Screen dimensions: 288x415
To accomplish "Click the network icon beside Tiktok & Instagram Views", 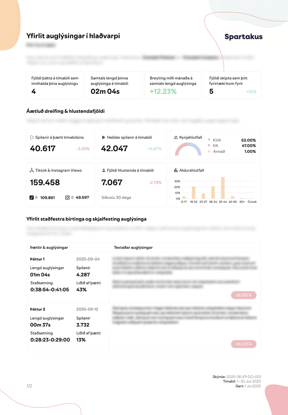I will click(32, 170).
